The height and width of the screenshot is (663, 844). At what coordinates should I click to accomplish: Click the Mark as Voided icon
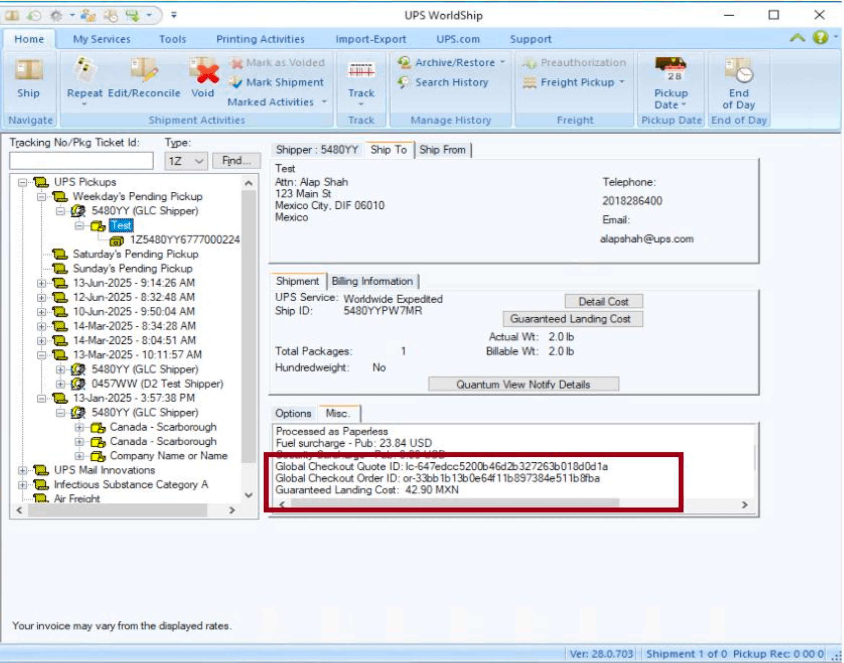coord(236,62)
